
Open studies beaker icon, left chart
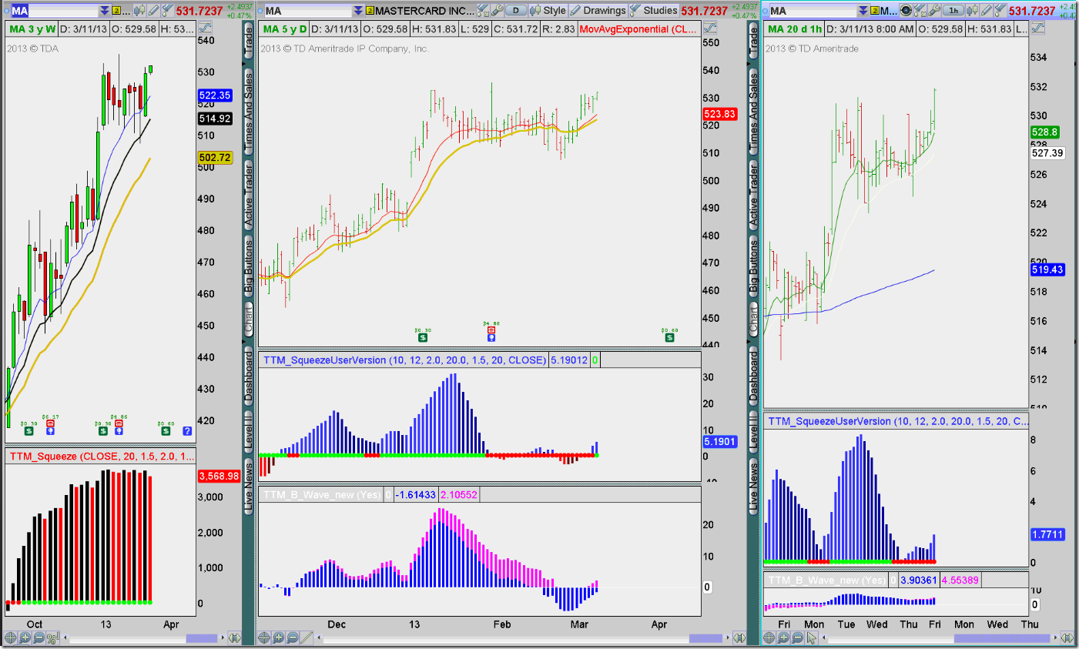pos(167,11)
